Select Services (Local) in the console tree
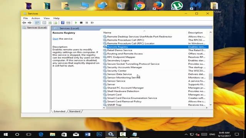 (37, 28)
